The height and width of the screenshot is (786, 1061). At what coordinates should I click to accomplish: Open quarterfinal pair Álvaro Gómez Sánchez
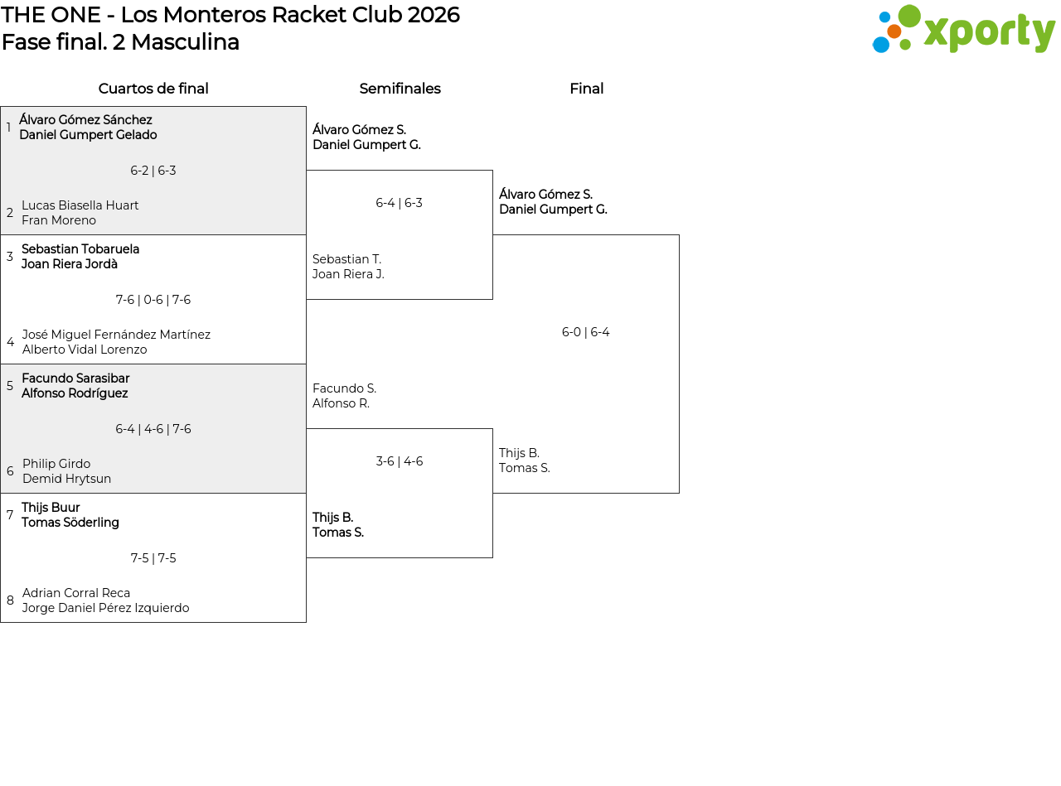pyautogui.click(x=88, y=128)
